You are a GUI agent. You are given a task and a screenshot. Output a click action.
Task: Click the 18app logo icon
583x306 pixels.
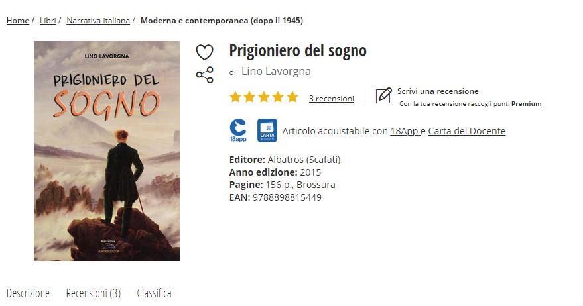click(x=238, y=130)
